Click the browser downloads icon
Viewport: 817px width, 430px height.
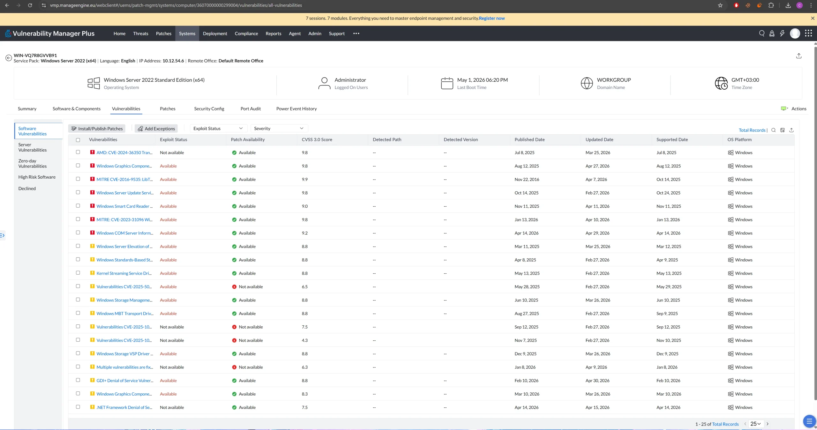pyautogui.click(x=788, y=5)
